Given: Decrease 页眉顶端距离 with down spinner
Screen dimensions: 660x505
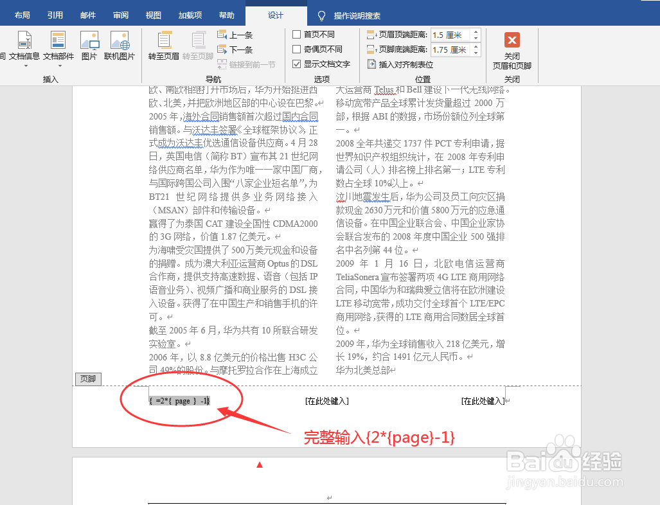Looking at the screenshot, I should pos(476,38).
